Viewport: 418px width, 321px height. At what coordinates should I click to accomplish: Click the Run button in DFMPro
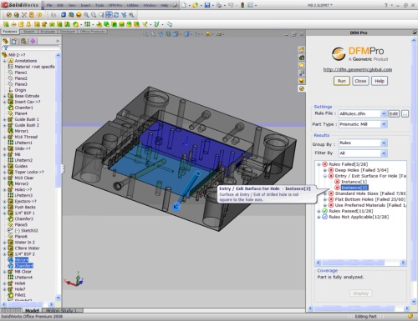[x=342, y=81]
